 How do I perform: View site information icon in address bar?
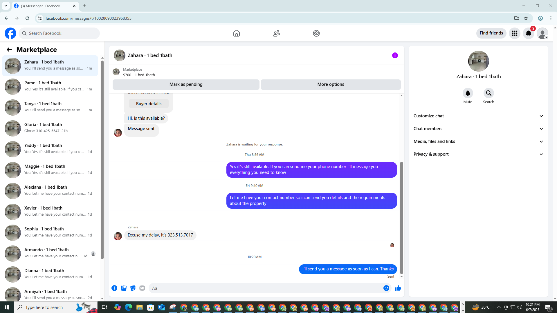(40, 18)
